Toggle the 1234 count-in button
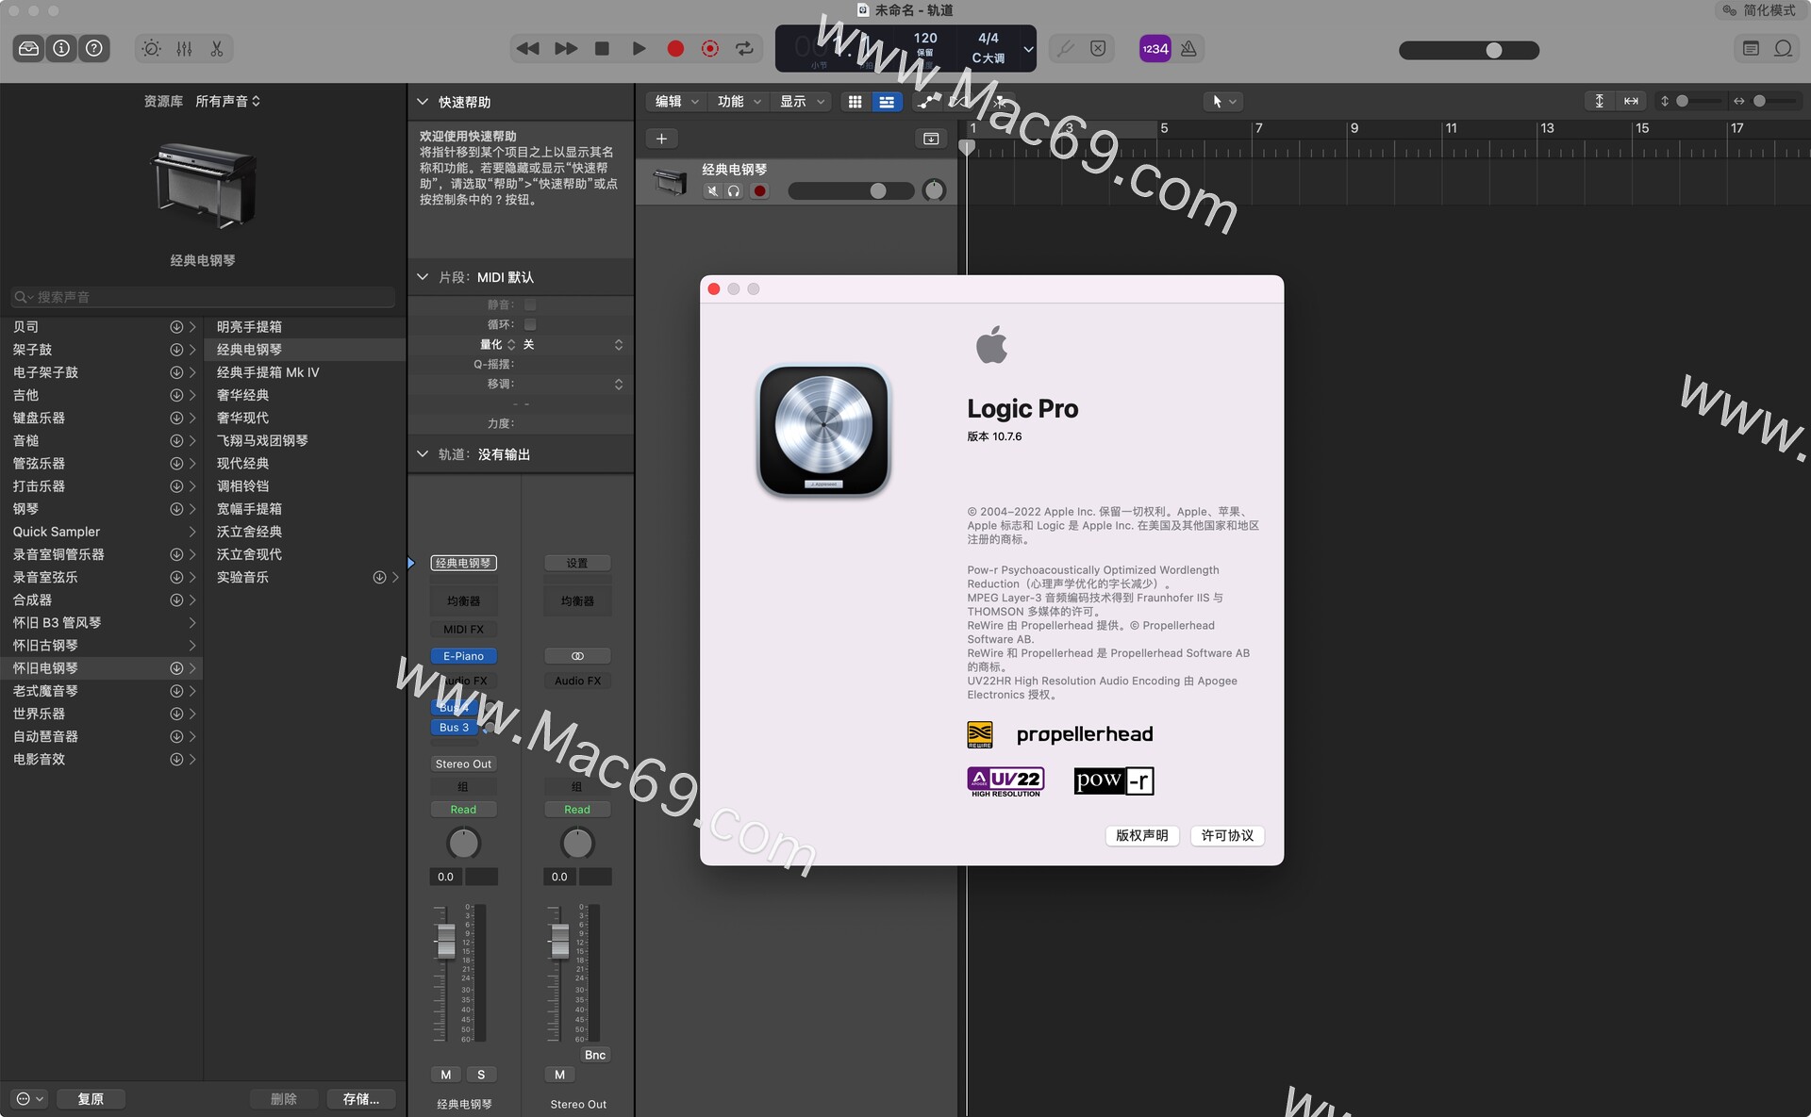Viewport: 1811px width, 1117px height. (1155, 48)
